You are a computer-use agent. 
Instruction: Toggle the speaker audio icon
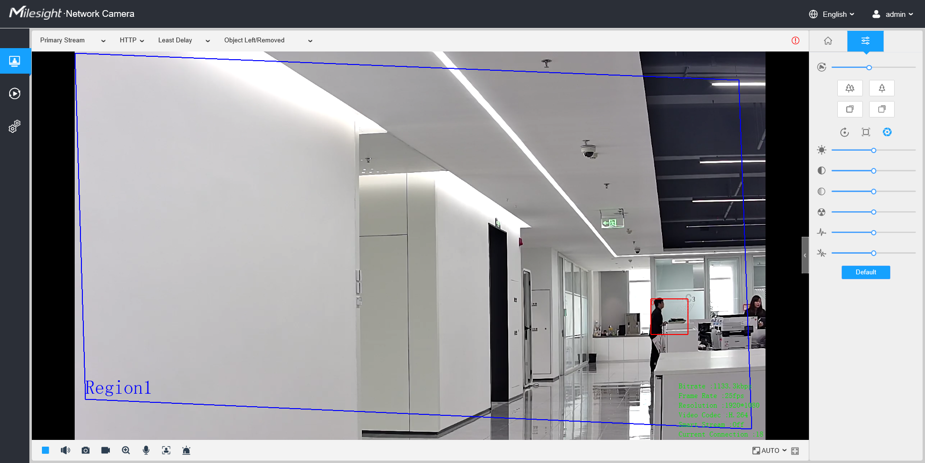66,450
